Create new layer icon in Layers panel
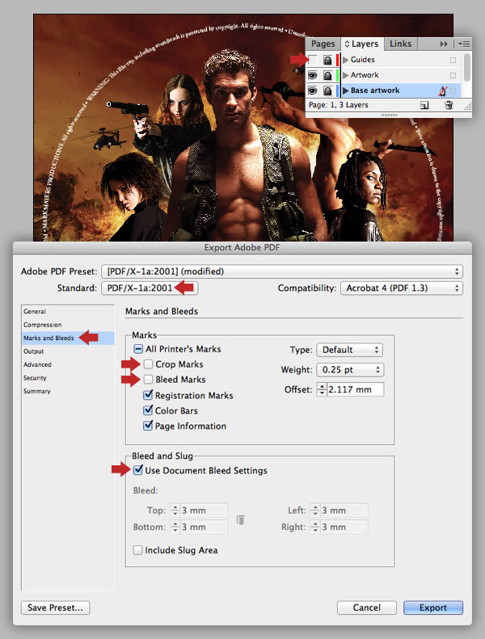 click(x=424, y=105)
